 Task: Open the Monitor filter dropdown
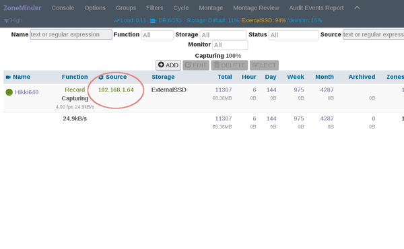point(230,45)
